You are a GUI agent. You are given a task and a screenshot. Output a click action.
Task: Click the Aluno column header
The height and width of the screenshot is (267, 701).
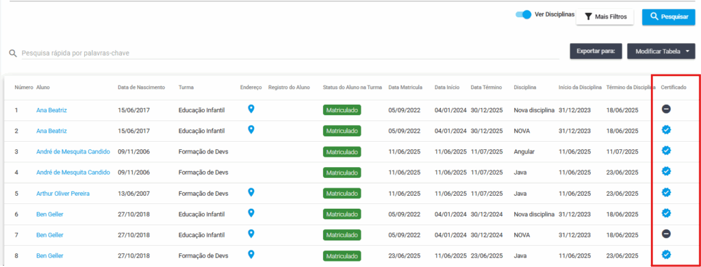43,87
